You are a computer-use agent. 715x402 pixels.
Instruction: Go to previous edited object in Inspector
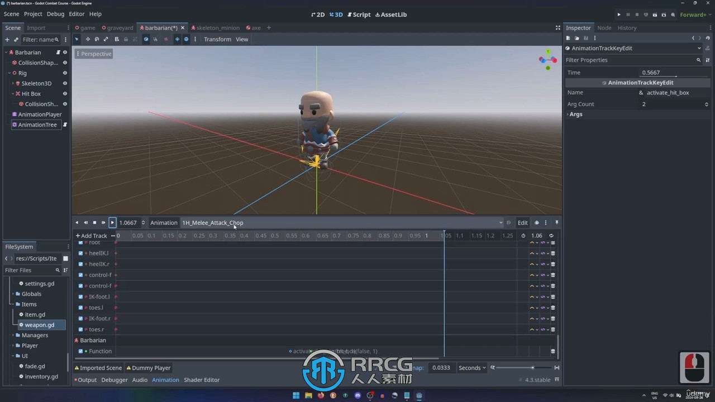tap(693, 38)
